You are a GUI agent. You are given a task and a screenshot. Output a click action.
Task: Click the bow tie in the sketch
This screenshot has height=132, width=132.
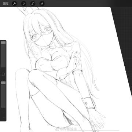(49, 47)
